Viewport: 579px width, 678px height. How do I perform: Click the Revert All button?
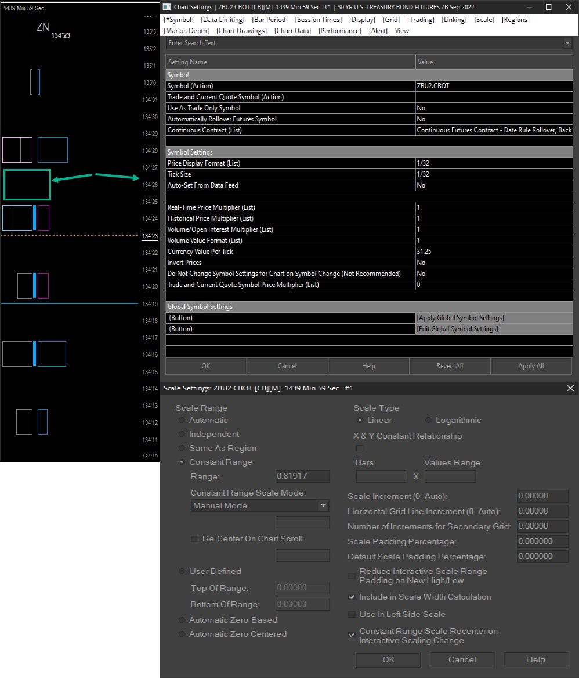point(450,366)
